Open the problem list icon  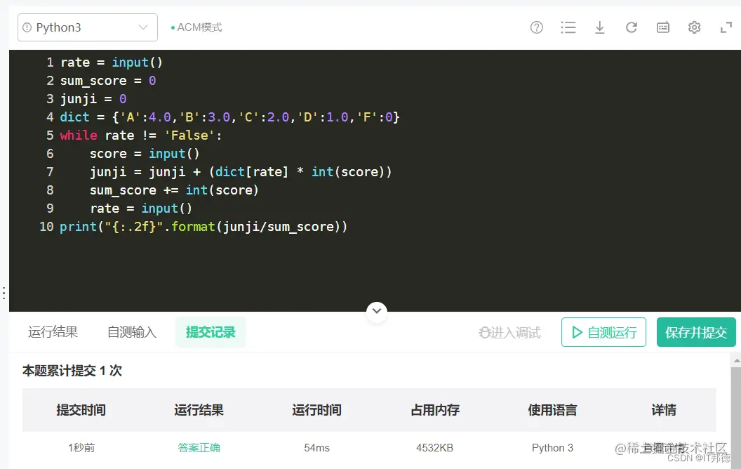(x=568, y=27)
